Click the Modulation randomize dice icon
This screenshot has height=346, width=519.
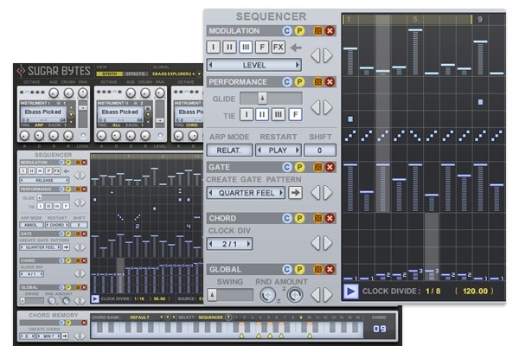click(x=317, y=31)
